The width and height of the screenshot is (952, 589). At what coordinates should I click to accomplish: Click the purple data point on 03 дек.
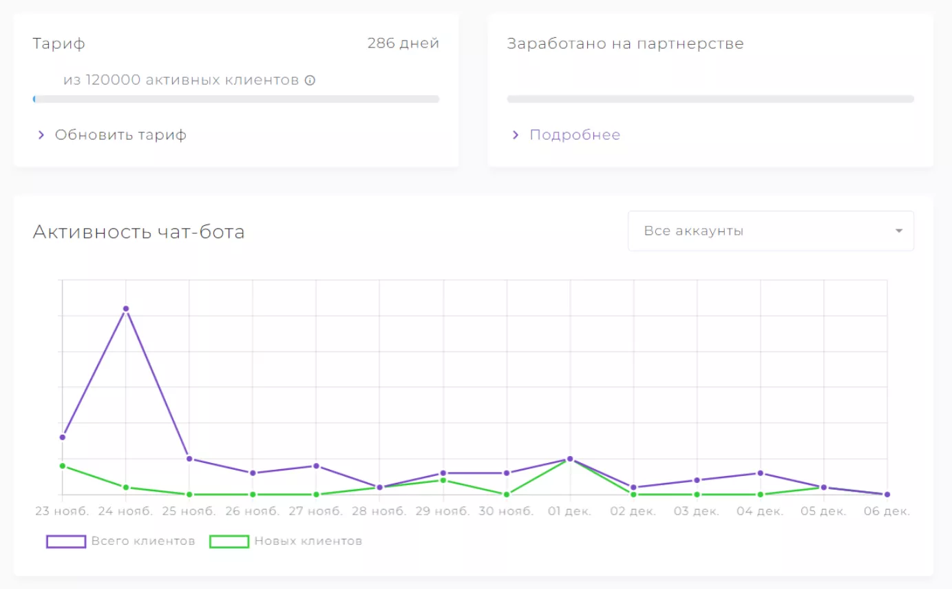click(x=697, y=480)
